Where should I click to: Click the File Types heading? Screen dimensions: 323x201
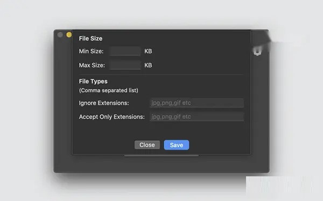point(93,81)
